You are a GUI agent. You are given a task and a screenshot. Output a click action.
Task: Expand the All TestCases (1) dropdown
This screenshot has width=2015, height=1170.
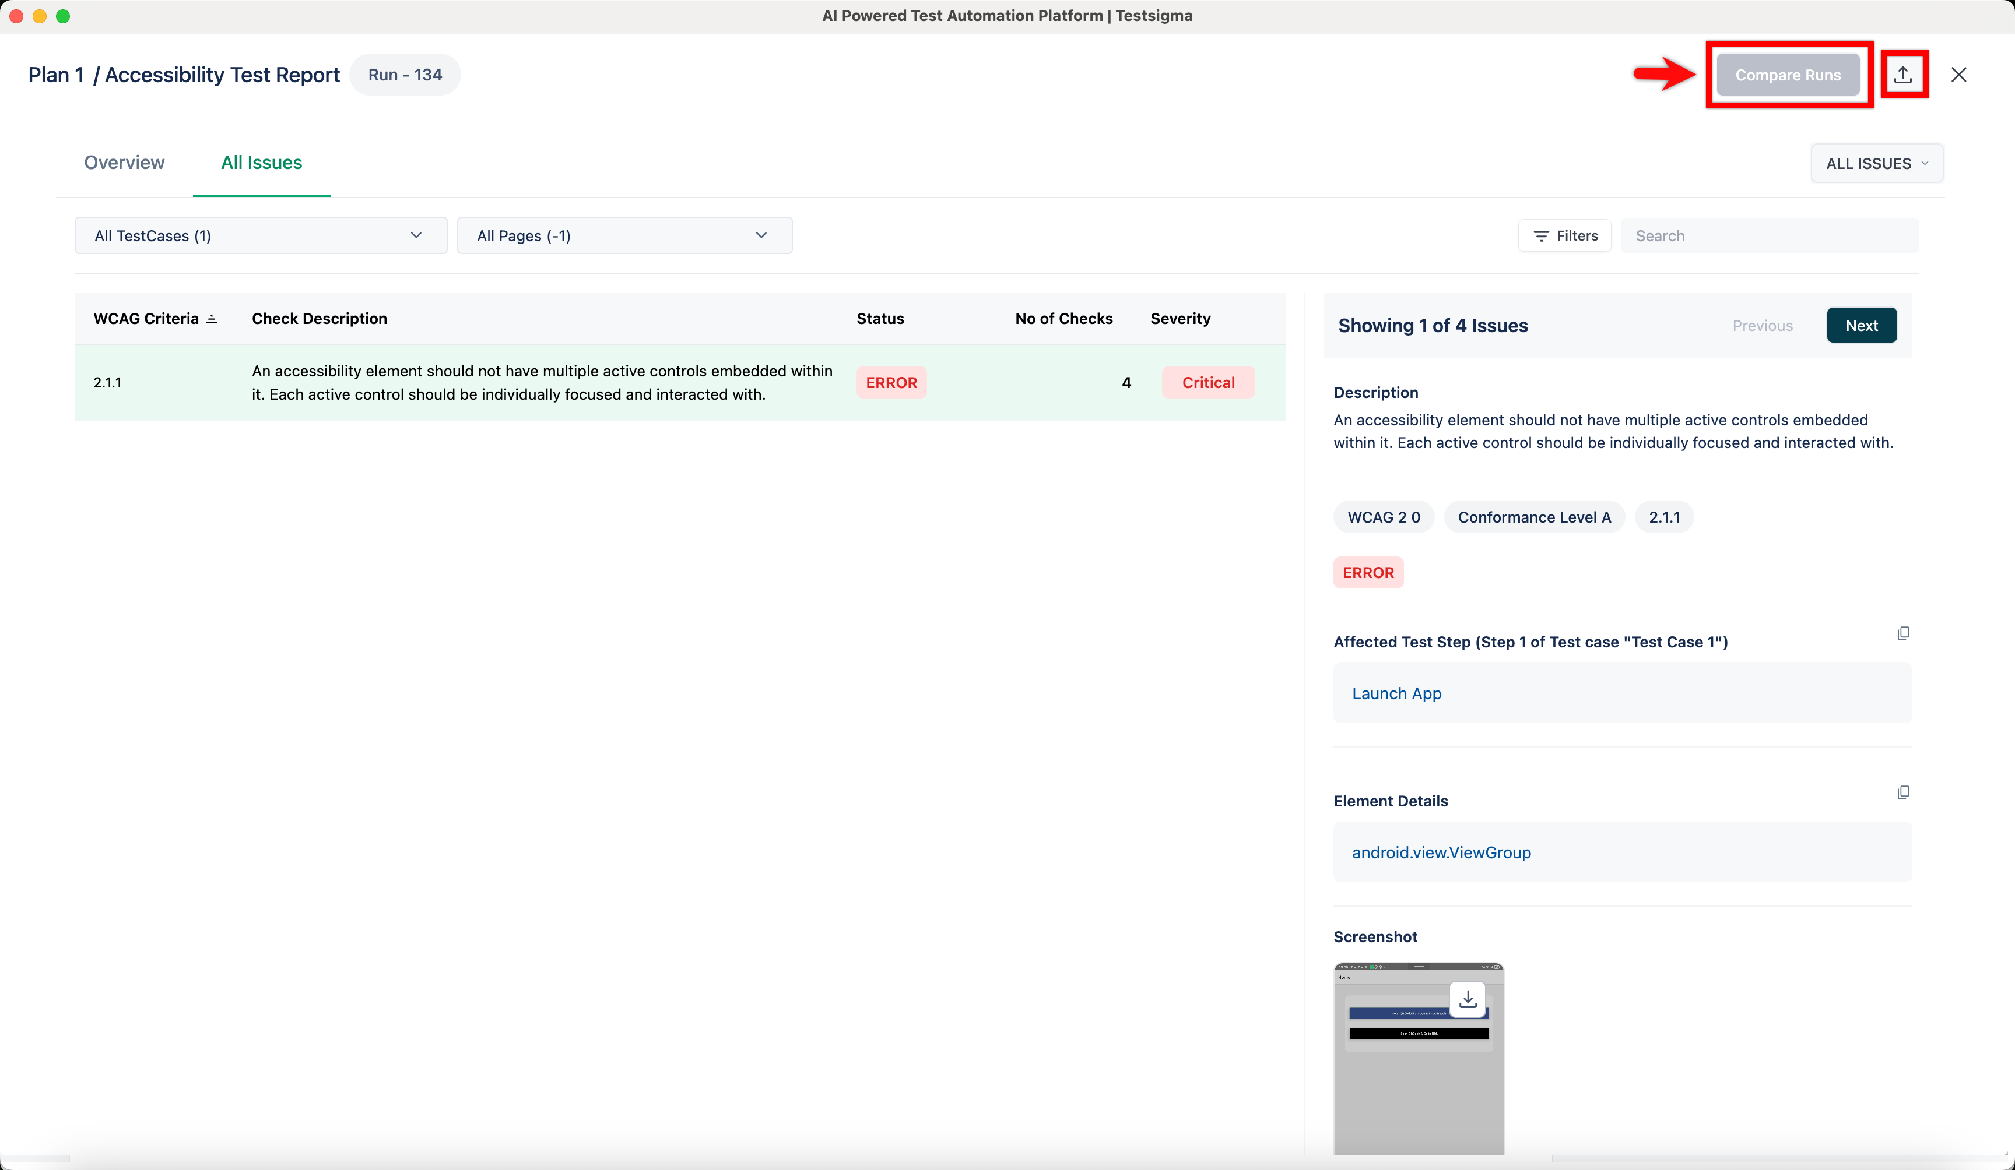click(x=260, y=236)
